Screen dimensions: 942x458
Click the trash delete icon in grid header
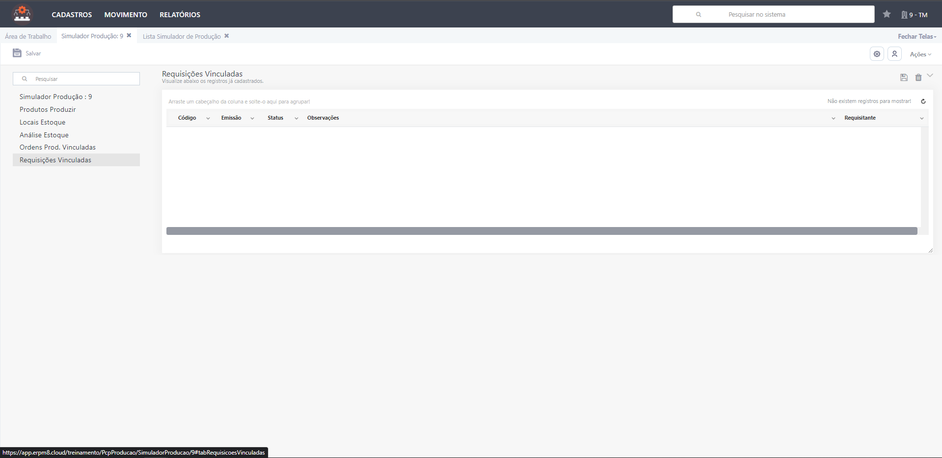[x=918, y=77]
